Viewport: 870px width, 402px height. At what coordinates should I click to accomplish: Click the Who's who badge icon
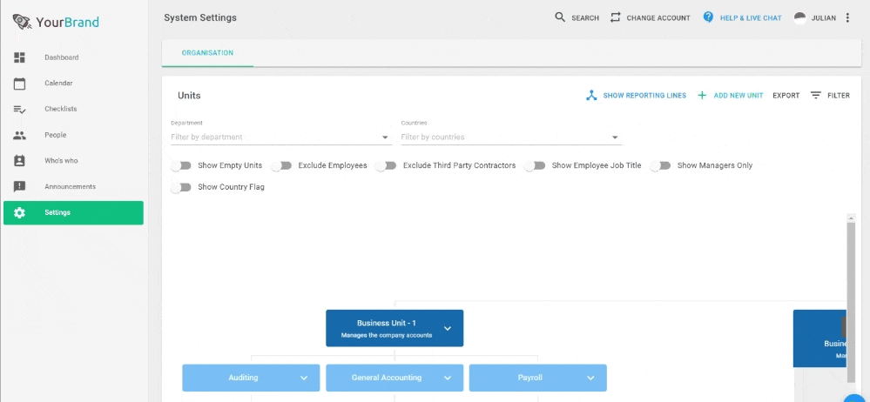[x=19, y=161]
